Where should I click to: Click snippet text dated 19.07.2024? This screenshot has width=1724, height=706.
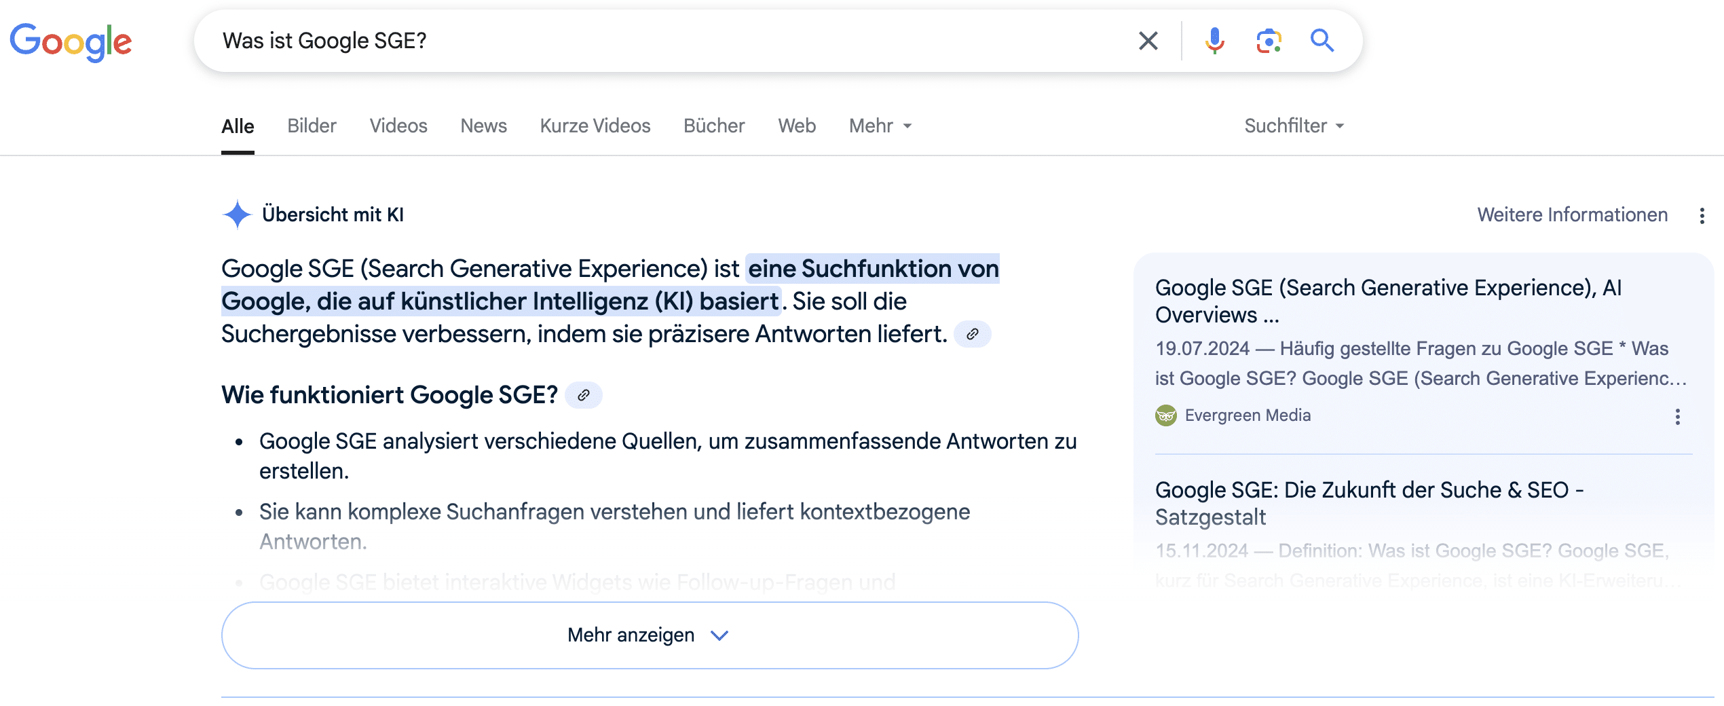click(1421, 363)
